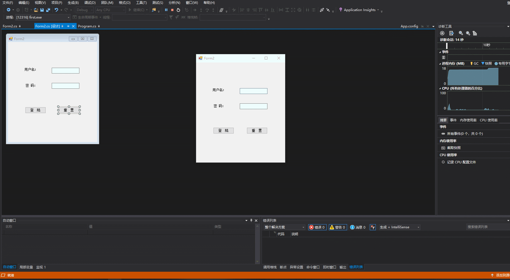
Task: Click the 用户名 textbox in running Form2
Action: (x=254, y=91)
